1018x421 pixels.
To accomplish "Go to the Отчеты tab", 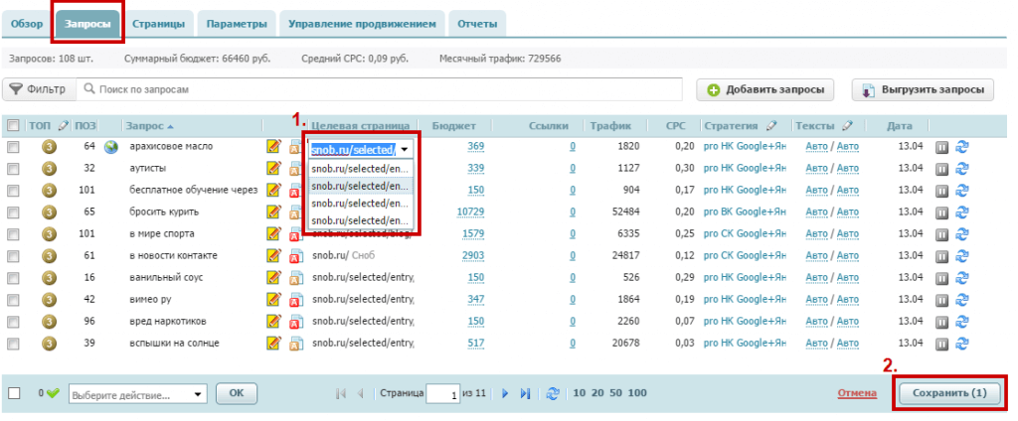I will (477, 24).
